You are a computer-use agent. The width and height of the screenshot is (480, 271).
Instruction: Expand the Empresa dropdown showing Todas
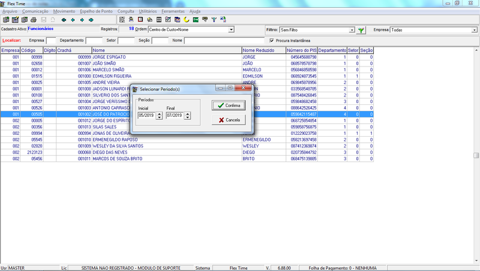tap(474, 30)
